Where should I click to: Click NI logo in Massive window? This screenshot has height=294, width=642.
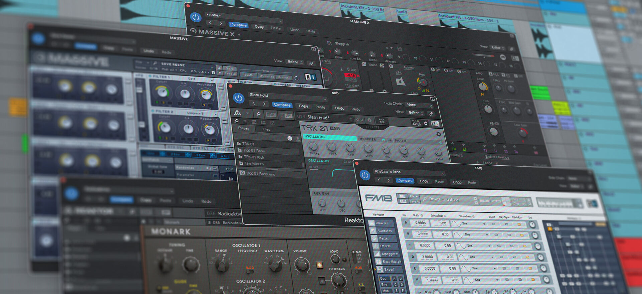(x=310, y=77)
